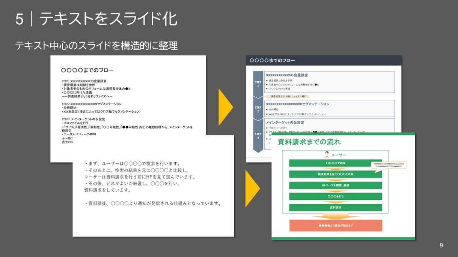Click the green bar 〇〇〇〇で検索
This screenshot has height=257, width=458.
pos(336,163)
